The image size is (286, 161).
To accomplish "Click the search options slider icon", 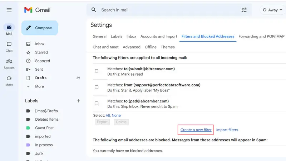I will (244, 10).
